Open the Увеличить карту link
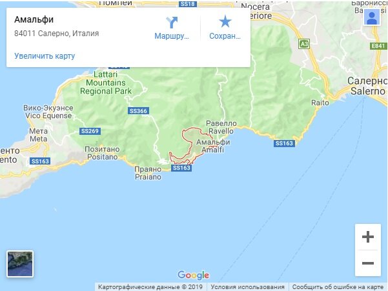This screenshot has height=291, width=388. (45, 56)
